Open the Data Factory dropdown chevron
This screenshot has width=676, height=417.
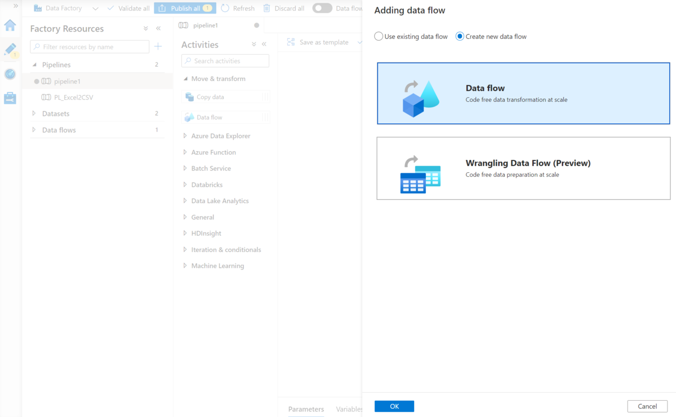[95, 8]
